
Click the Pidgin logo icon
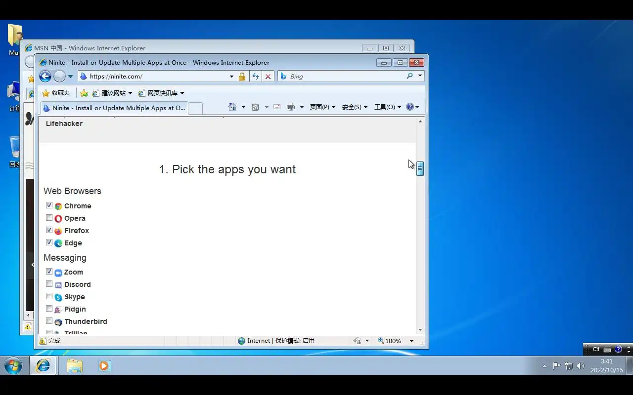point(58,310)
